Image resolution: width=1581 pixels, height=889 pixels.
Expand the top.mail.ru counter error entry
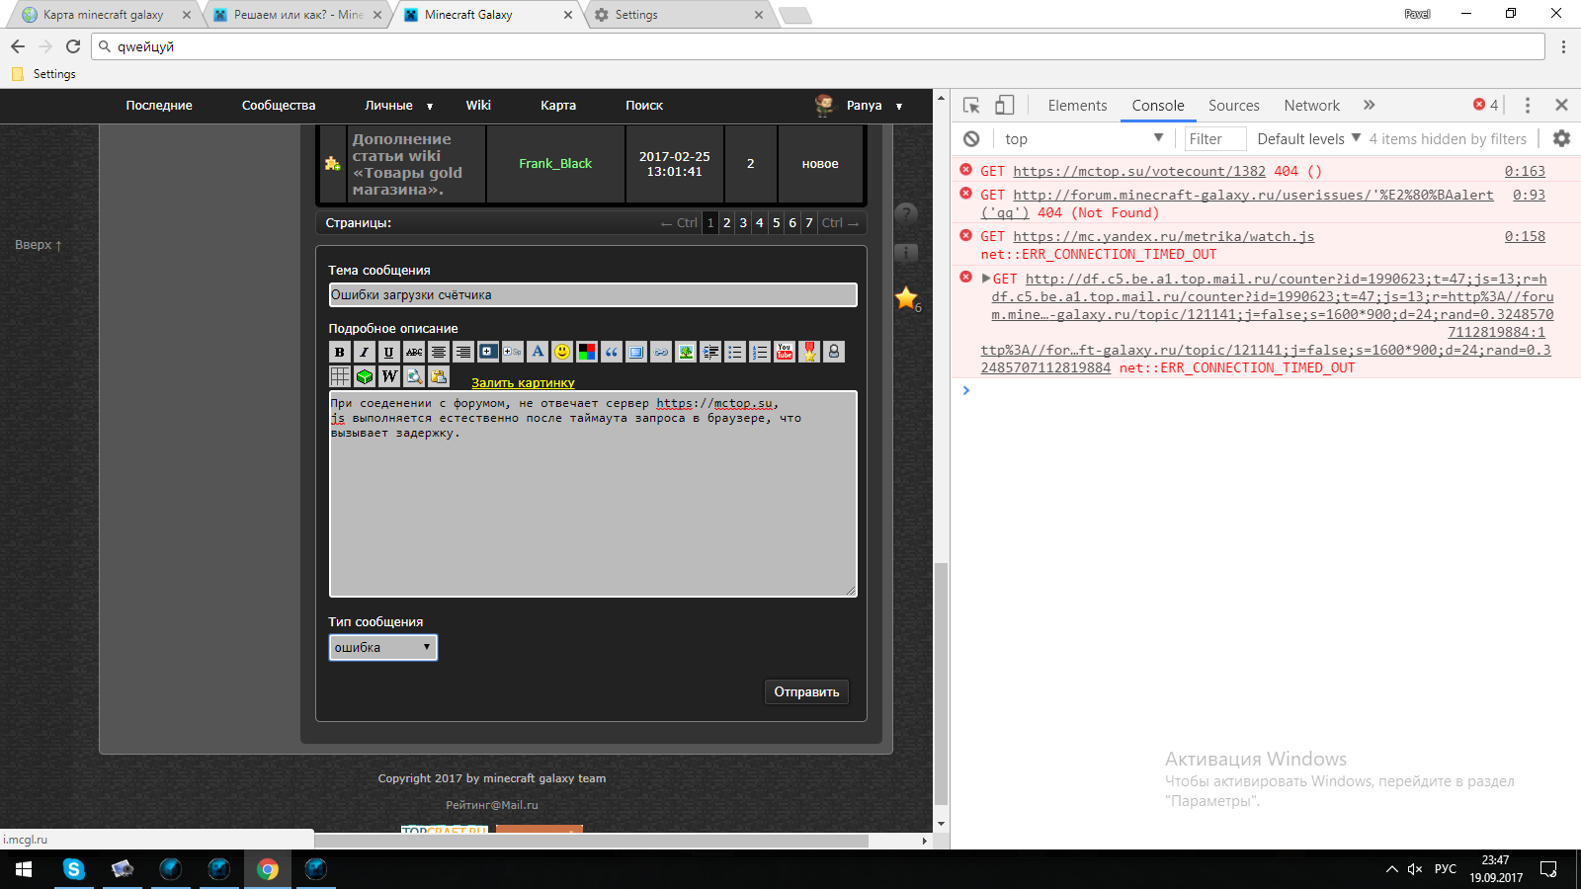(x=985, y=279)
